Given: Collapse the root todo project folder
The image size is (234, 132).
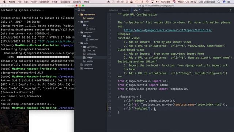Looking at the screenshot, I should pos(76,10).
